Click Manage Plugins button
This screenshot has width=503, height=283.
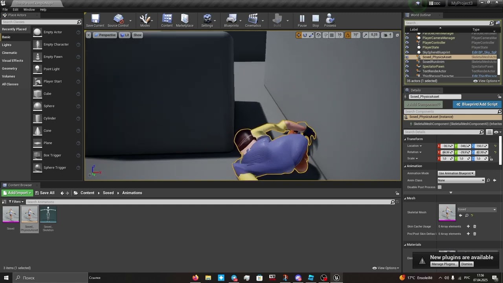pos(444,264)
